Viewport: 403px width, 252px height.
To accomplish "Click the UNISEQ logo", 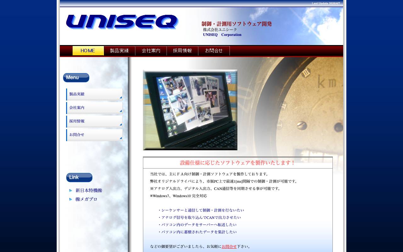I will coord(122,22).
